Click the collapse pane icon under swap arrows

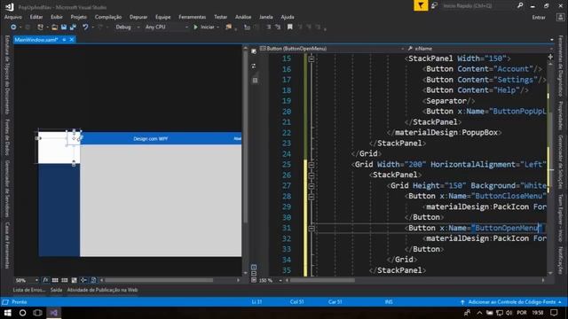(255, 81)
